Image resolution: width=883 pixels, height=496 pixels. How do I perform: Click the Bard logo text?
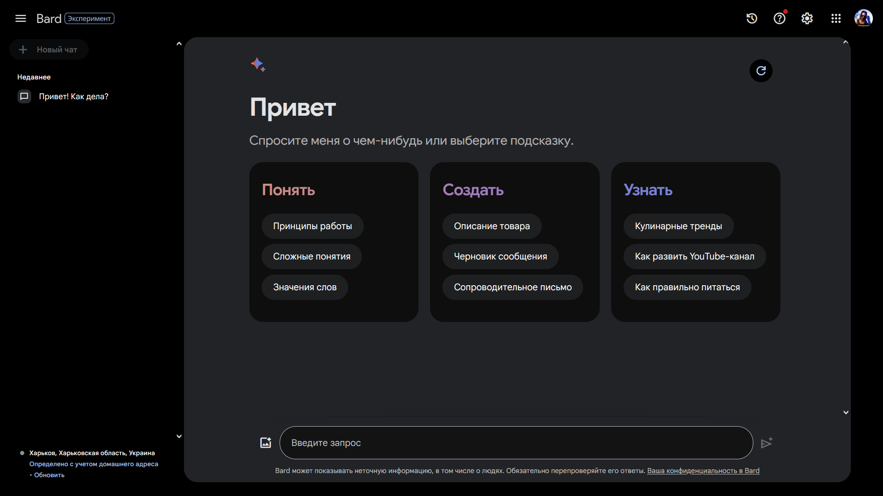[x=49, y=18]
